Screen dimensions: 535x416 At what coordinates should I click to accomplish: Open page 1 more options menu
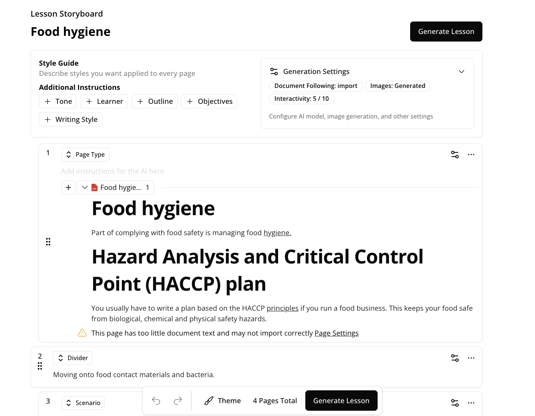(471, 154)
